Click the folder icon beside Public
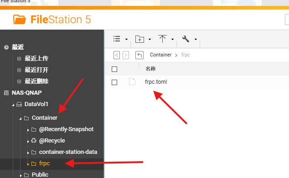Screen dimensions: 289x178 coord(26,175)
